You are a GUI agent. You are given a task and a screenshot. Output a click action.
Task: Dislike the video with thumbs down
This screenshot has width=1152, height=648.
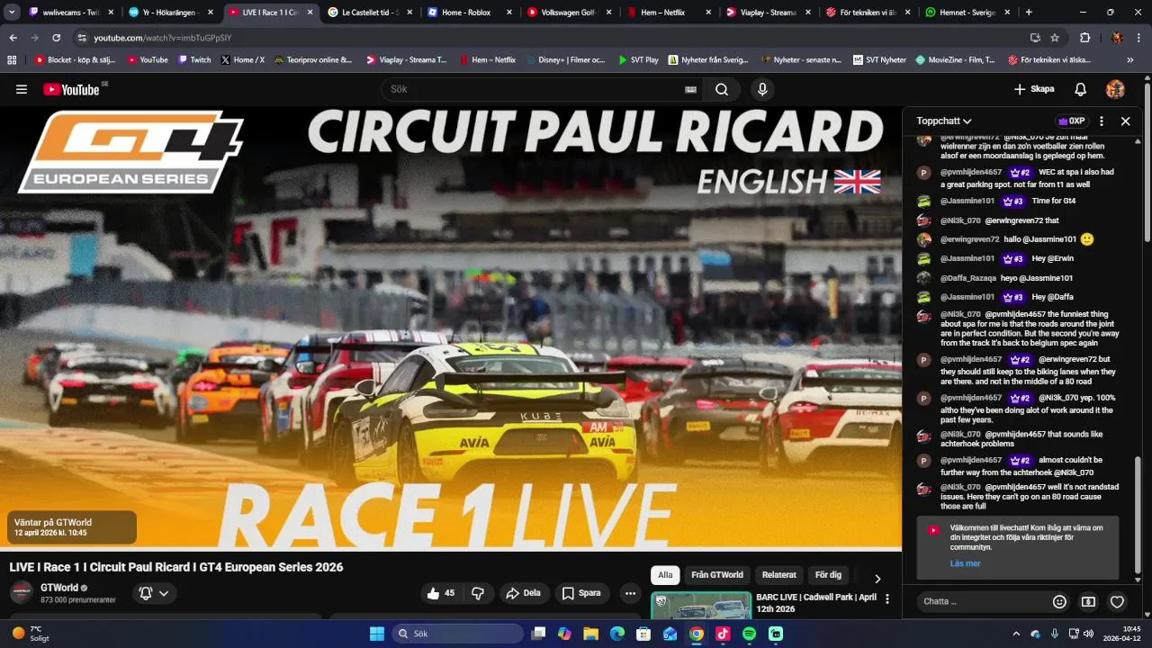click(x=478, y=593)
